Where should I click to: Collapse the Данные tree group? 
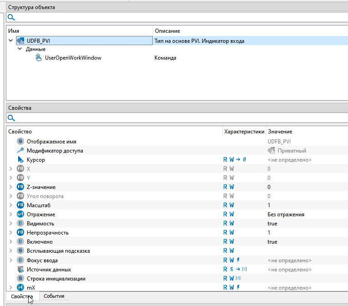tap(20, 49)
